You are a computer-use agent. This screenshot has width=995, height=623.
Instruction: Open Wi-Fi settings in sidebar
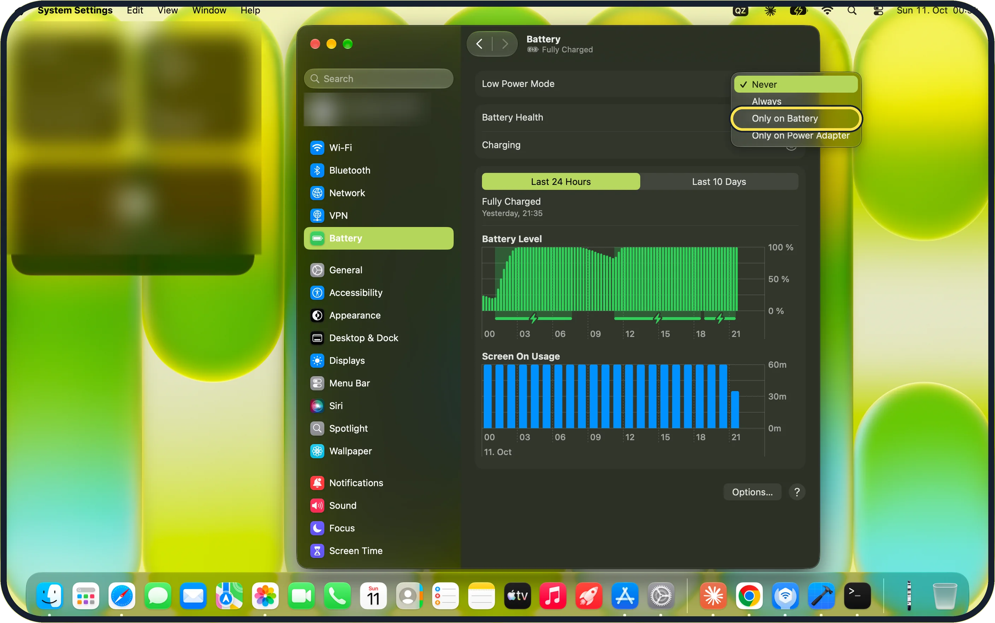coord(378,147)
